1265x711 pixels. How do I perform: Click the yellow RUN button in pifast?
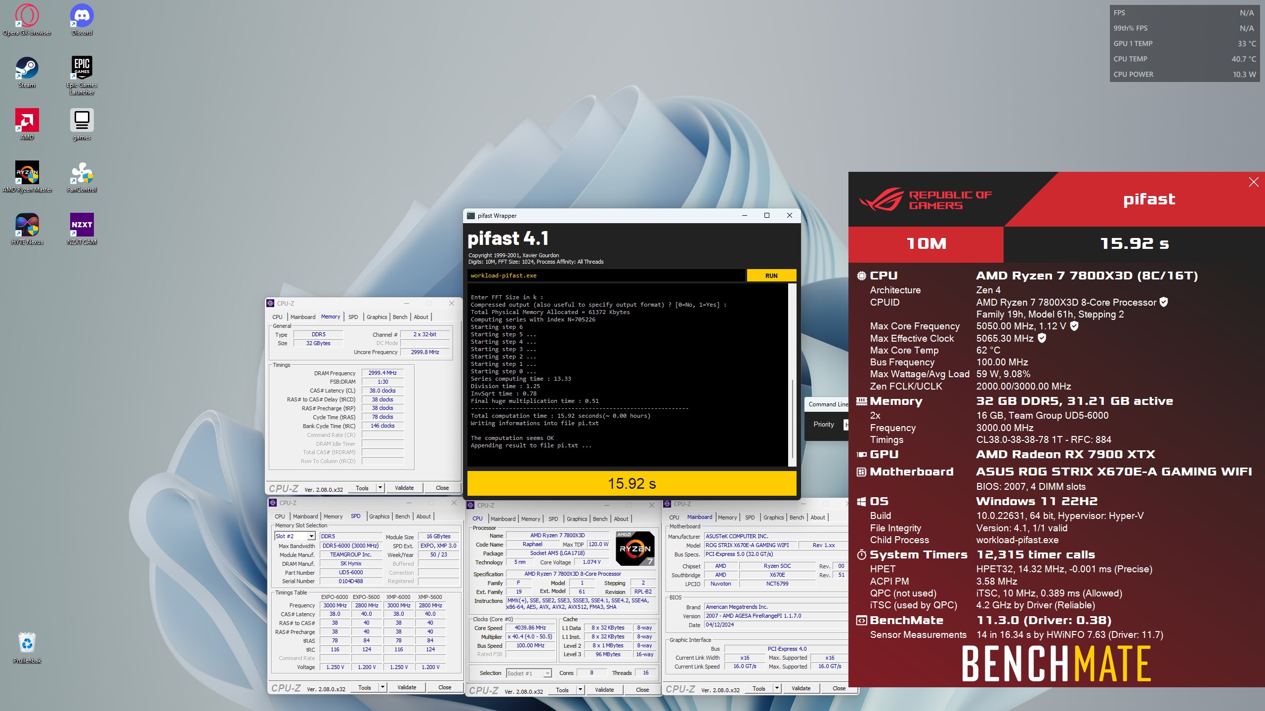coord(771,276)
